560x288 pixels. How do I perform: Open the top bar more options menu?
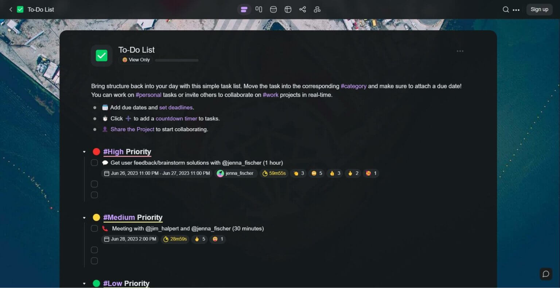click(x=516, y=10)
